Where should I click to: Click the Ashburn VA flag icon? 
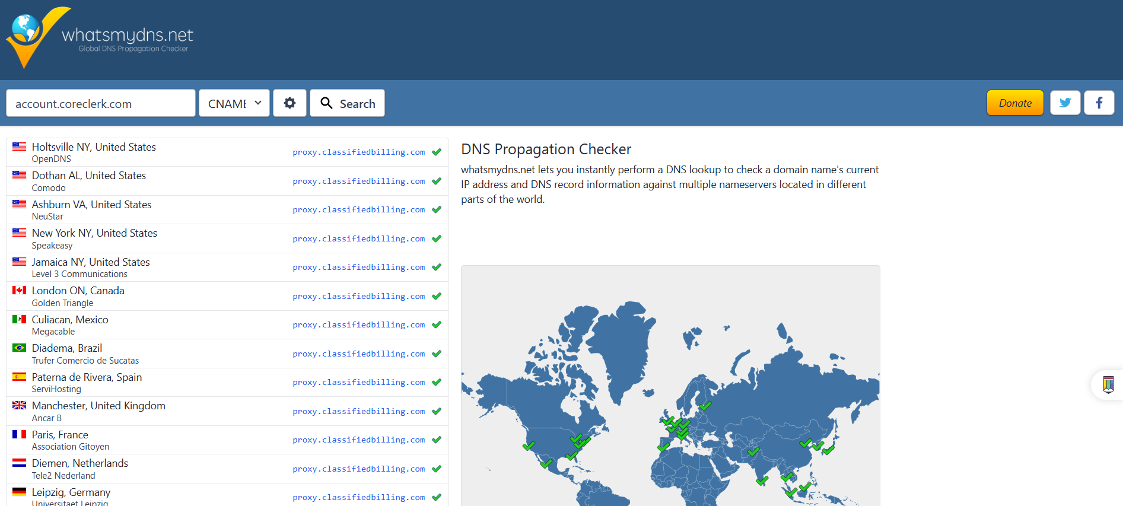click(x=19, y=204)
